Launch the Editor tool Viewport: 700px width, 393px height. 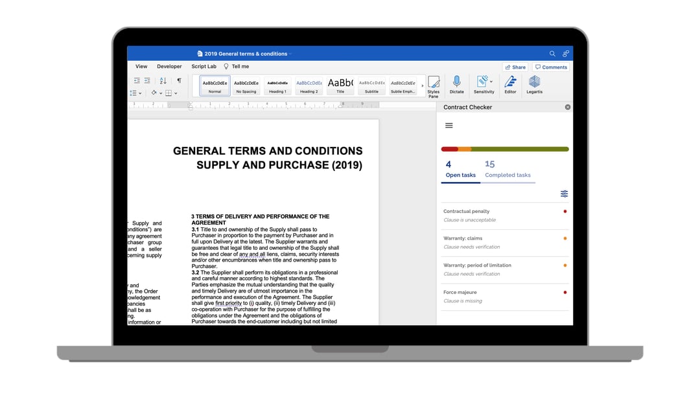(x=511, y=84)
